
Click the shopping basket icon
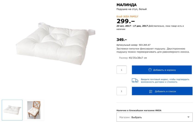tap(150, 70)
